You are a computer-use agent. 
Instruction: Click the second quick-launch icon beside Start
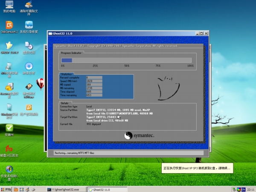tap(22, 189)
